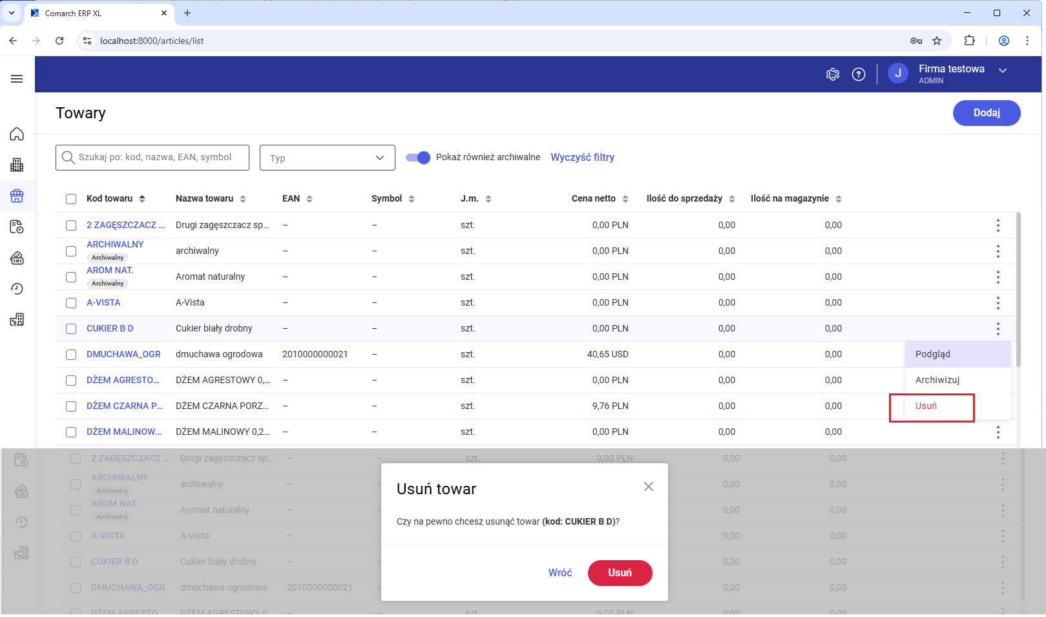Bookmark this page with star icon

(x=937, y=41)
